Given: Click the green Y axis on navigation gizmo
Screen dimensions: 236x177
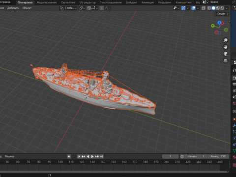Looking at the screenshot, I should point(213,26).
